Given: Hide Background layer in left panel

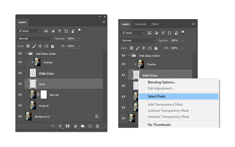Looking at the screenshot, I should 20,116.
